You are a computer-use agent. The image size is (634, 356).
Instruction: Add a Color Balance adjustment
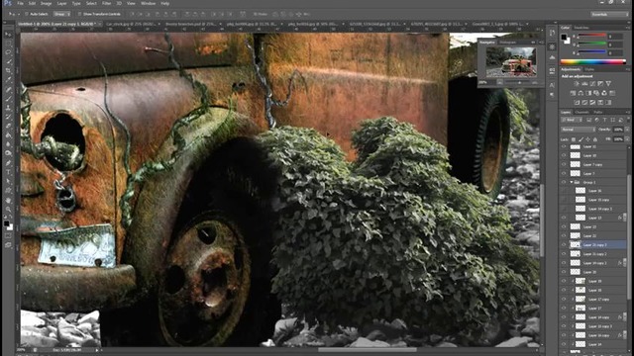pyautogui.click(x=581, y=93)
